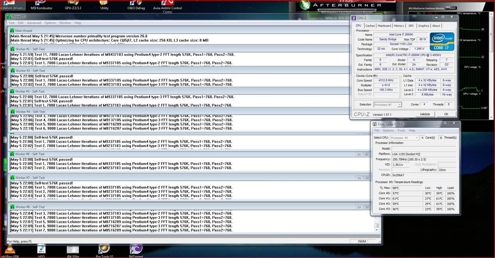Open the Options menu in Prime95

(50, 23)
